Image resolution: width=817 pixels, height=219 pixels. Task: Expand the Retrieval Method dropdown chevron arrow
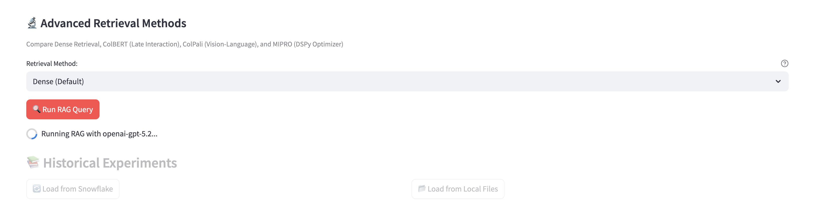click(778, 82)
